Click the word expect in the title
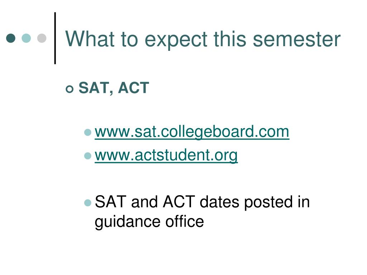The width and height of the screenshot is (367, 275). click(176, 40)
